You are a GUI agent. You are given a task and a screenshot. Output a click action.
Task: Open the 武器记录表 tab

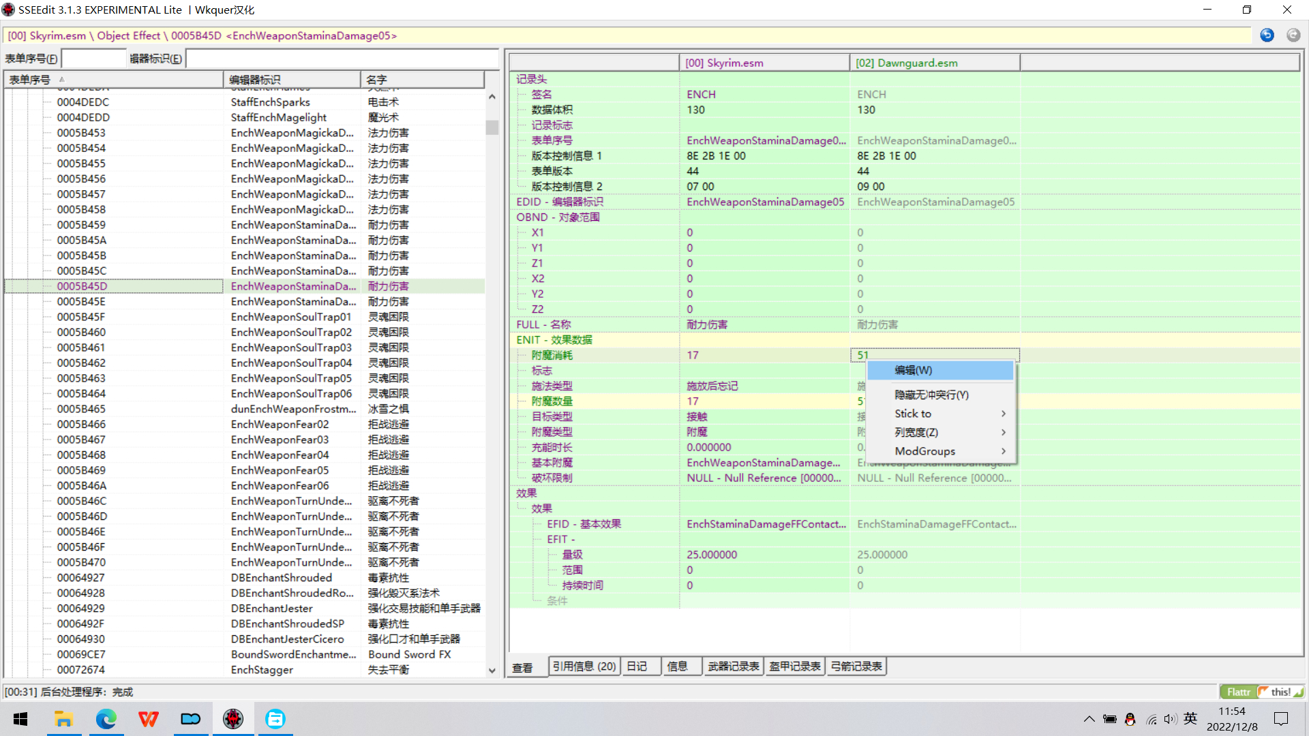[x=734, y=666]
